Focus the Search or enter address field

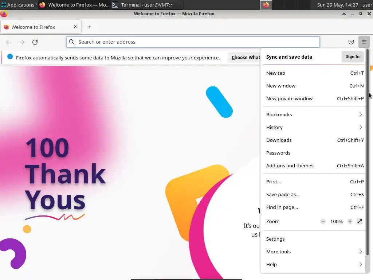pos(193,42)
